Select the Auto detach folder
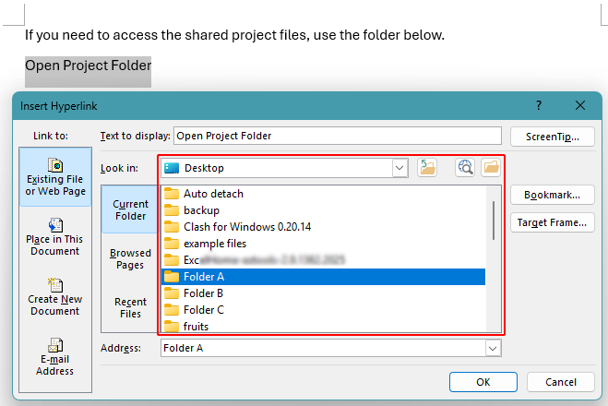The image size is (608, 406). coord(323,194)
